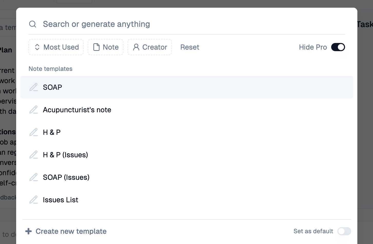This screenshot has width=373, height=244.
Task: Toggle the Hide Pro switch off
Action: (338, 47)
